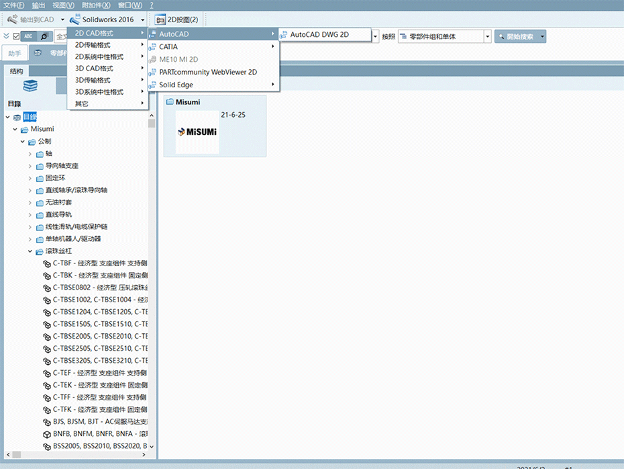Select the 无油衬套 tree row
Viewport: 624px width, 469px height.
(x=58, y=203)
